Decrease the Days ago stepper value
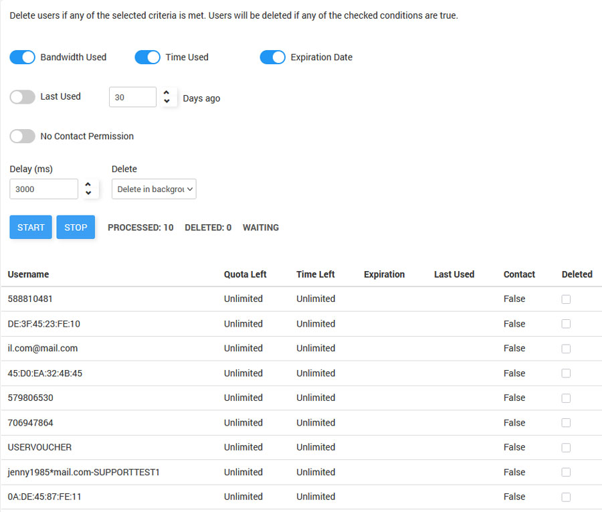This screenshot has height=512, width=602. tap(167, 101)
